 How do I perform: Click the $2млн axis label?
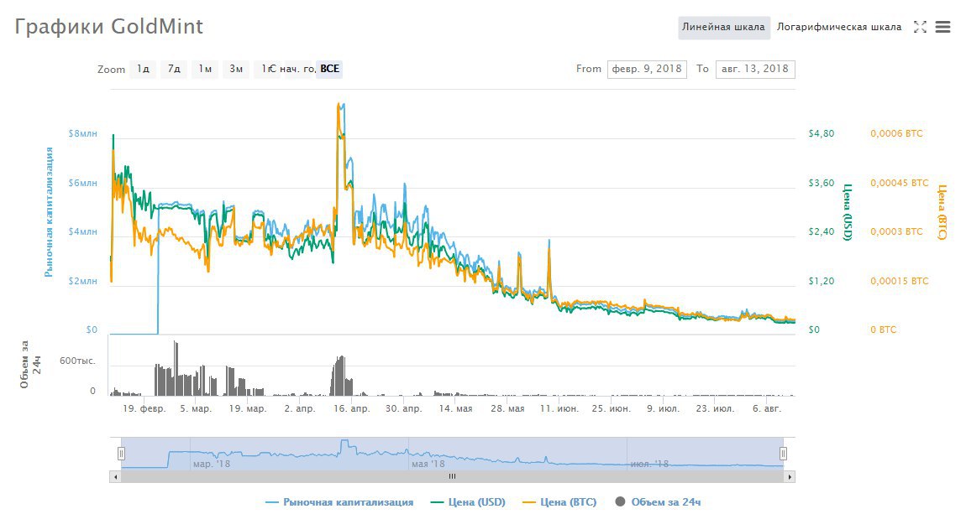(82, 281)
